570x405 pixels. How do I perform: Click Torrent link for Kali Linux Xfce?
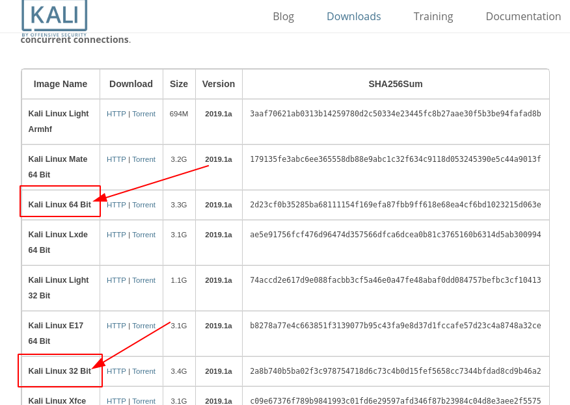pos(144,401)
